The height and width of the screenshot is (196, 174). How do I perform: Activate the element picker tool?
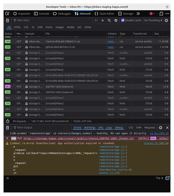[7, 14]
